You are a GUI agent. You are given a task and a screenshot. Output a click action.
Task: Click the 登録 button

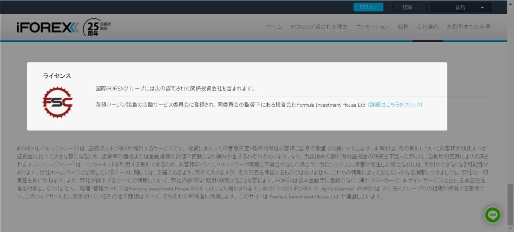(407, 7)
